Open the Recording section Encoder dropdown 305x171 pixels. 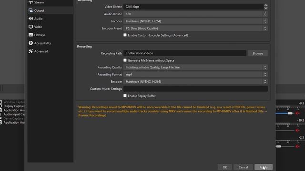click(195, 82)
